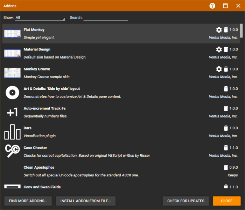The height and width of the screenshot is (210, 245).
Task: Click the orange Close button
Action: (227, 201)
